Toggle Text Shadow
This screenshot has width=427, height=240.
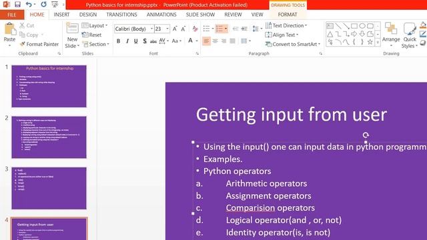coord(145,41)
